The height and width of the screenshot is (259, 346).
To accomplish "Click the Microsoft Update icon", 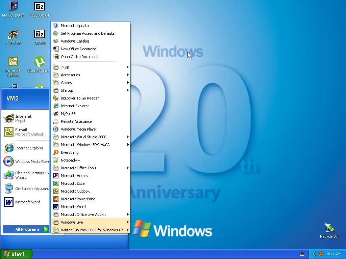I will pos(56,26).
